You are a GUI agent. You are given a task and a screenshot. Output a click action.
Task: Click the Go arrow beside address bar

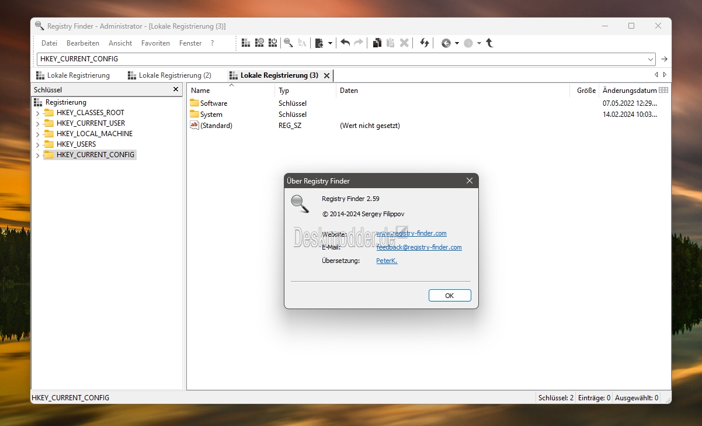pos(664,59)
